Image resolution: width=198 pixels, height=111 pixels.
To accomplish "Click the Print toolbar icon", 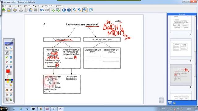I will coord(15,10).
